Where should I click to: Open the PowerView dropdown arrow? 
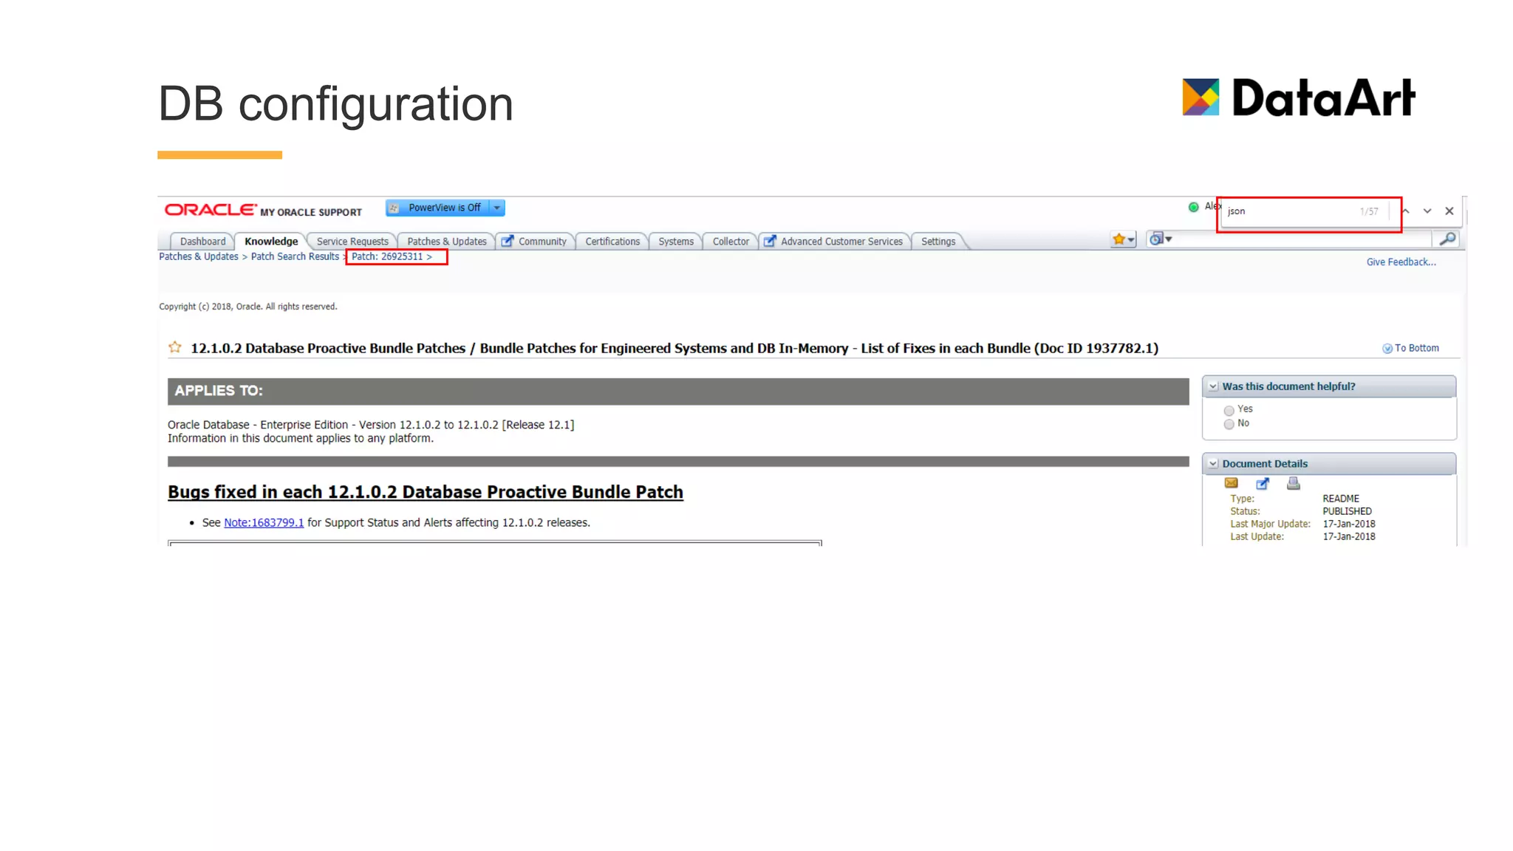(497, 208)
